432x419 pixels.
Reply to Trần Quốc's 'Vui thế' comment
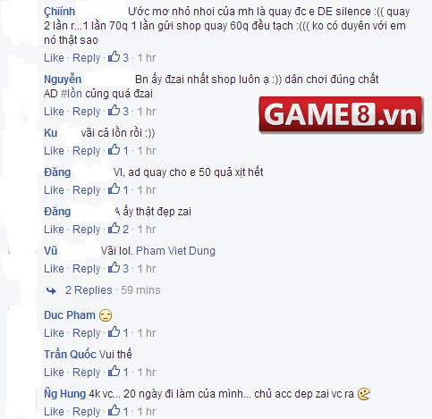click(87, 373)
